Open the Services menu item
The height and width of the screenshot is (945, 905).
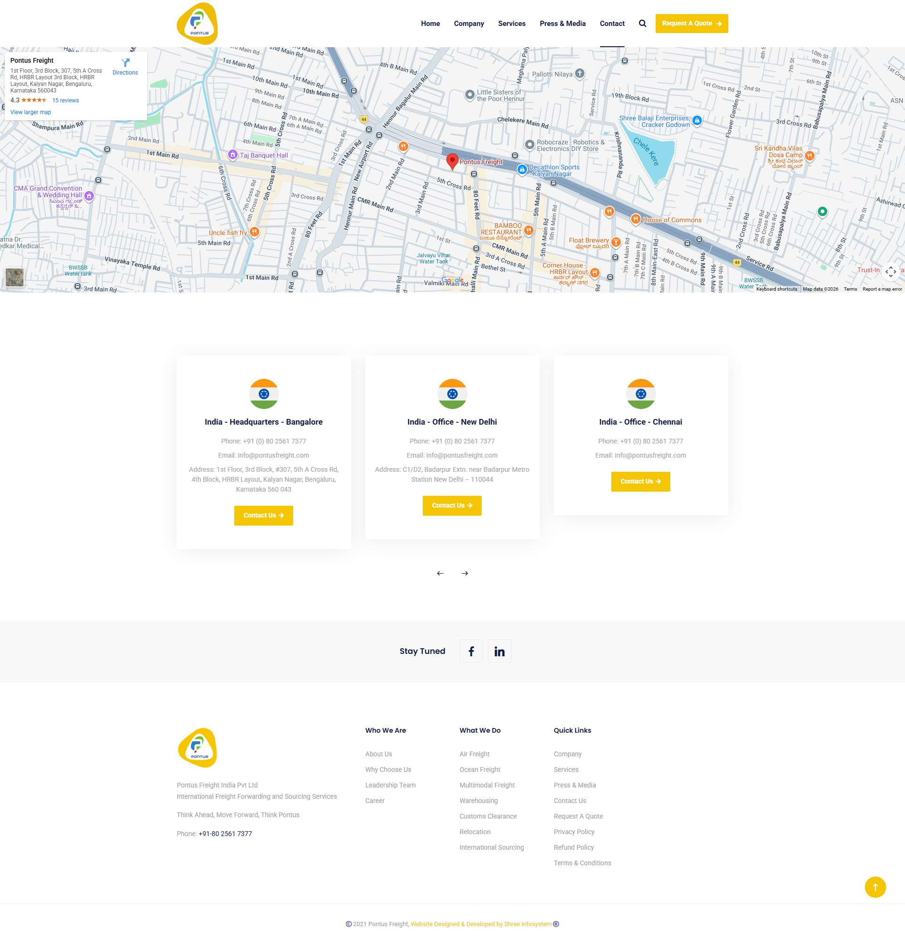[x=511, y=24]
